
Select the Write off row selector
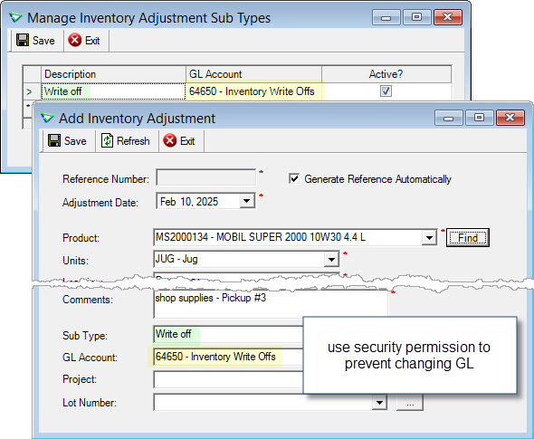tap(32, 91)
